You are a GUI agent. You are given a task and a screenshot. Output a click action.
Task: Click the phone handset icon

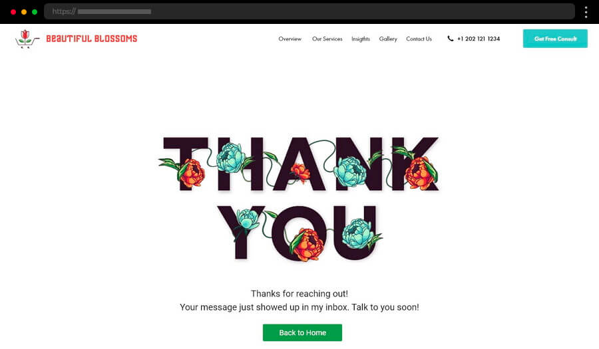click(451, 39)
